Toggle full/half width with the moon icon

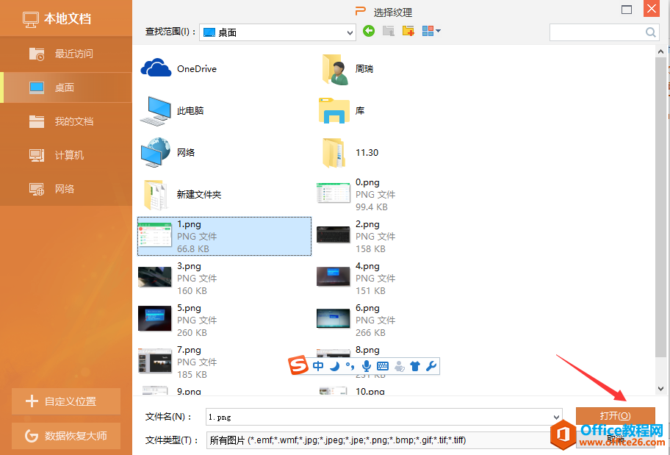point(334,366)
